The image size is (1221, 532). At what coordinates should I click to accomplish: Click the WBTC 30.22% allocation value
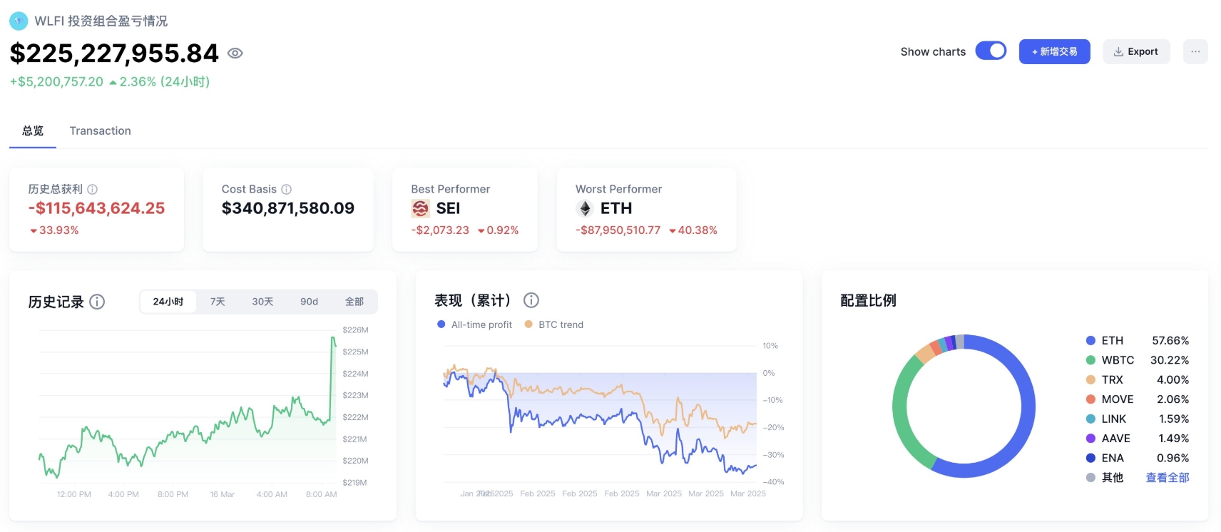coord(1170,360)
